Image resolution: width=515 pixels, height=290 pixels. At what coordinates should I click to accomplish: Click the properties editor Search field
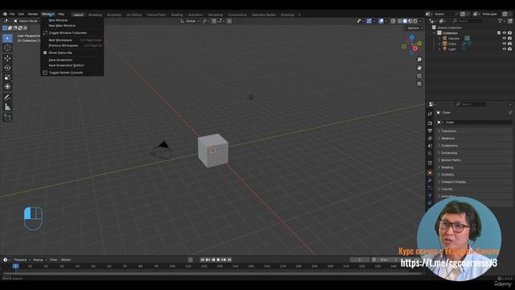pyautogui.click(x=470, y=104)
